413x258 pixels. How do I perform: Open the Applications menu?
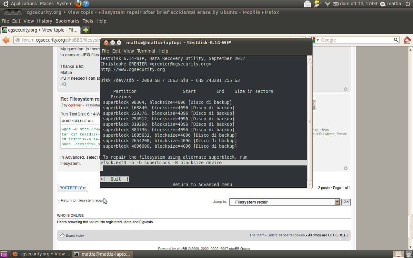[x=24, y=4]
